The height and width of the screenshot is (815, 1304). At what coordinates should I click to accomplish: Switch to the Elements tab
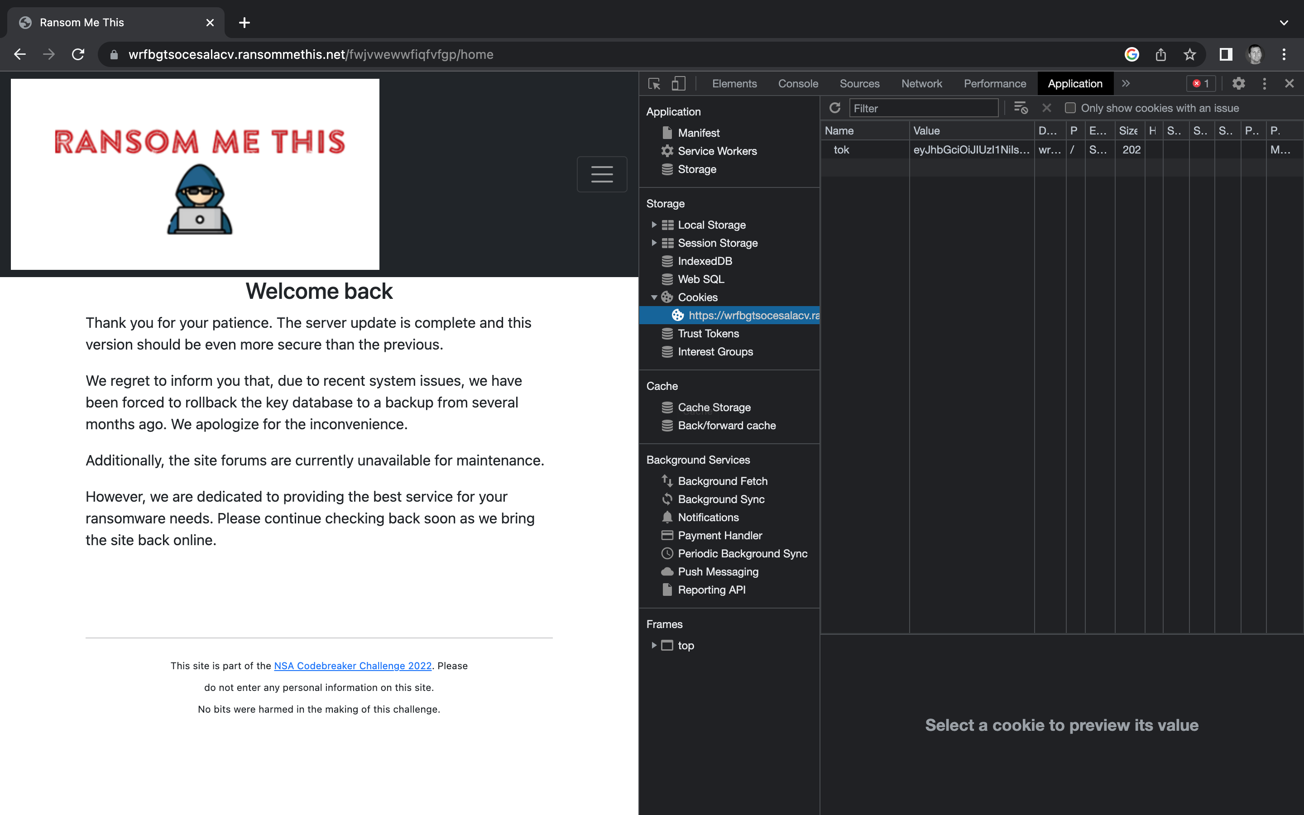(734, 84)
